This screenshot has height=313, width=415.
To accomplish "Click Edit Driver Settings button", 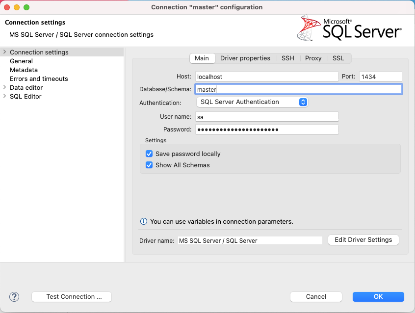I will click(x=363, y=240).
